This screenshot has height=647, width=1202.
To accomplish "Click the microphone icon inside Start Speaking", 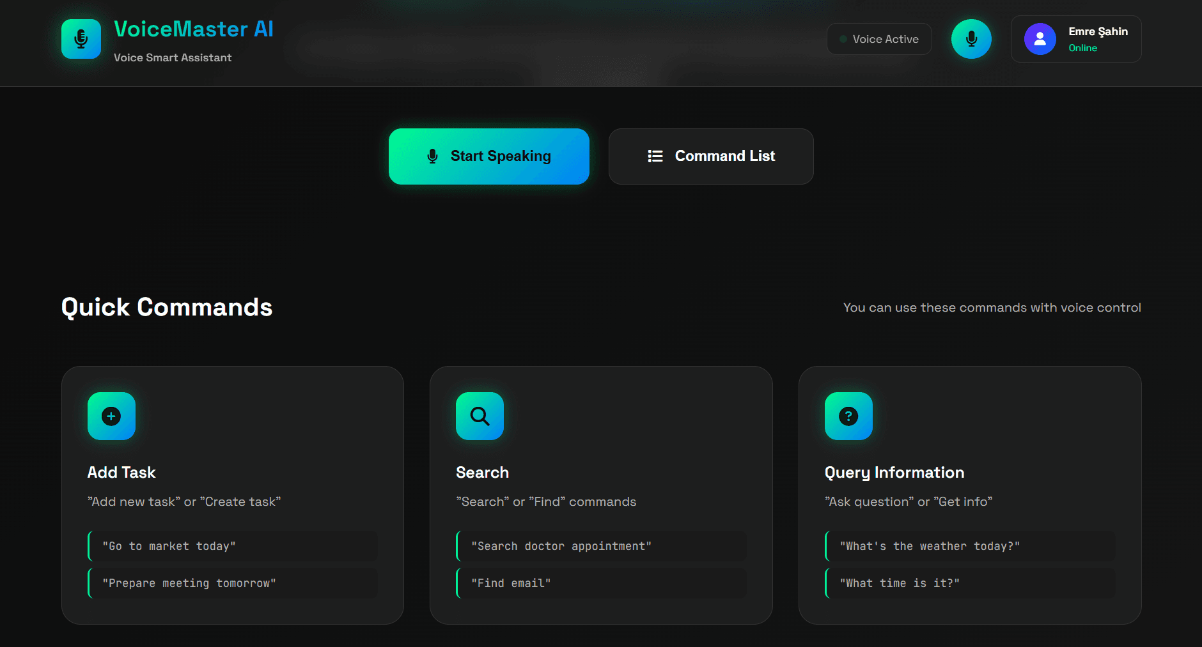I will (x=433, y=156).
